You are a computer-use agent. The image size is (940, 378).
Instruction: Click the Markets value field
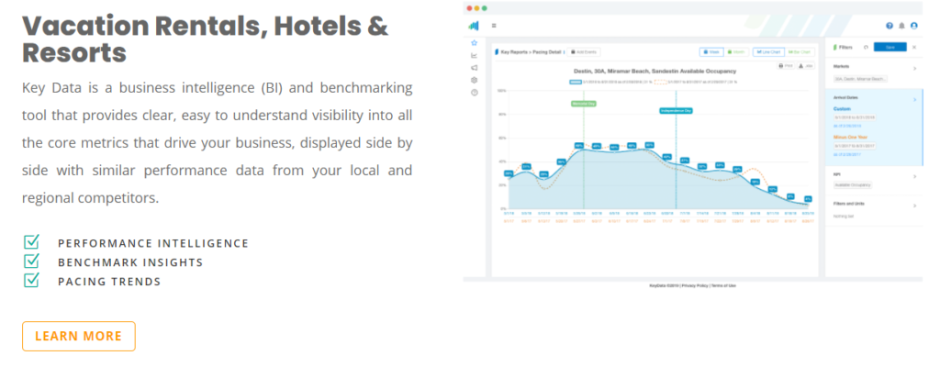[x=861, y=79]
